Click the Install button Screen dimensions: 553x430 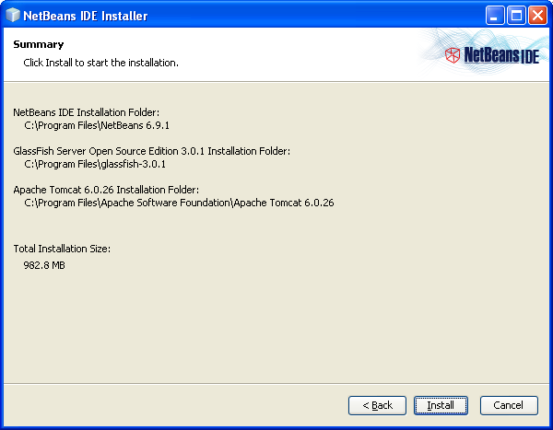click(441, 405)
